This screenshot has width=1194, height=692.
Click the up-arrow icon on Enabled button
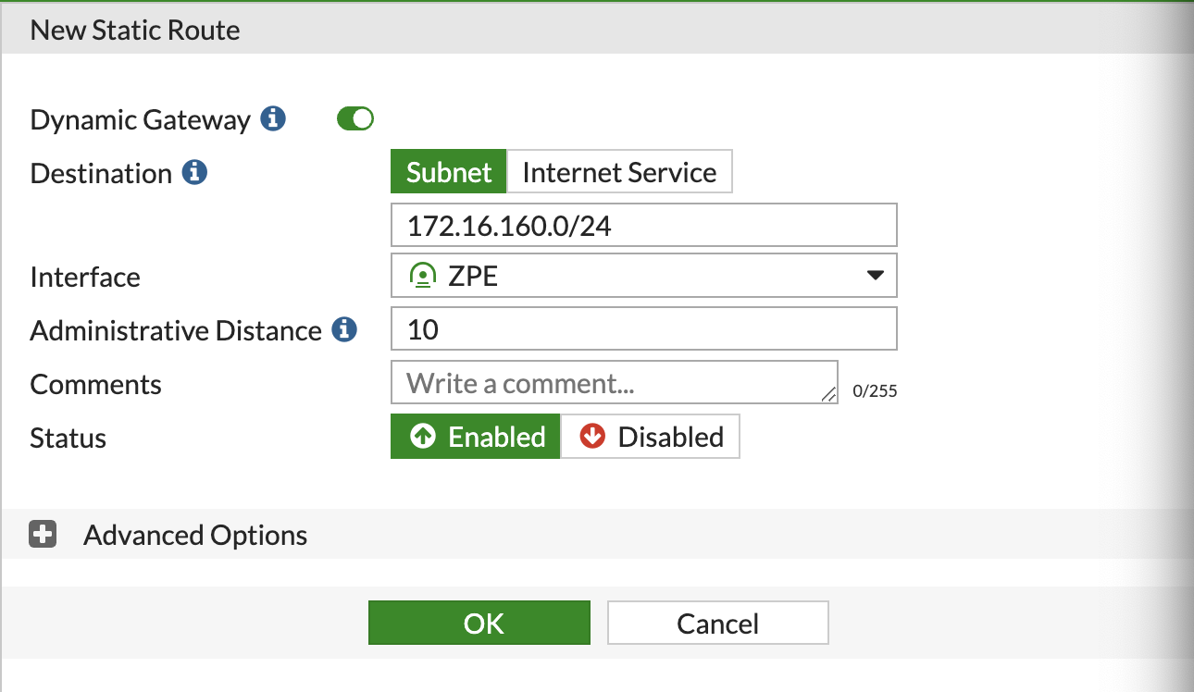coord(422,436)
